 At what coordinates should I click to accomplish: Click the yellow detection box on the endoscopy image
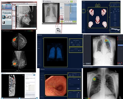51,90
